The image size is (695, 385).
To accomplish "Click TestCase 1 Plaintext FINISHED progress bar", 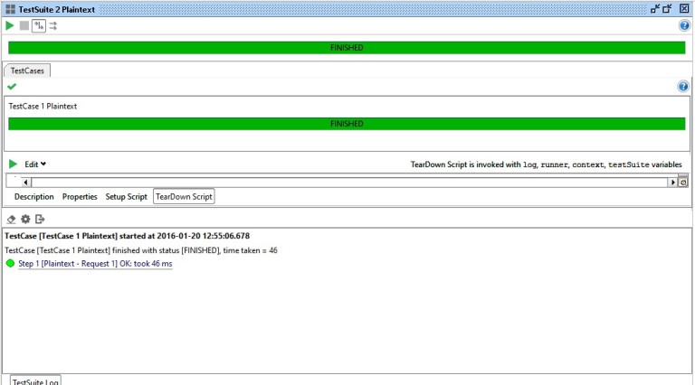I will pyautogui.click(x=347, y=124).
